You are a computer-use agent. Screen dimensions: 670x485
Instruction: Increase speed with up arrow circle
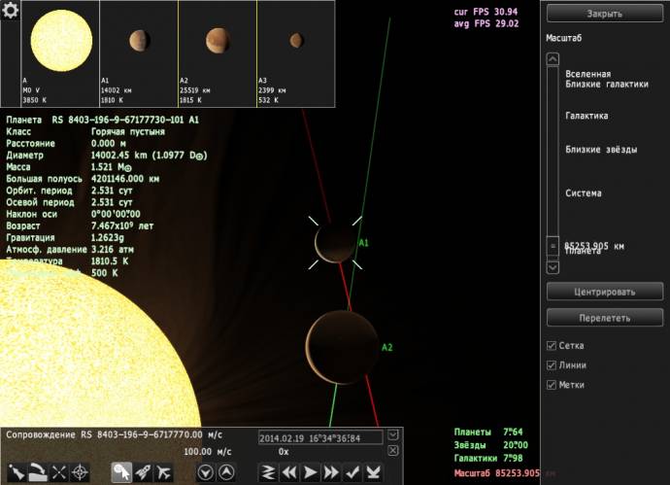(x=226, y=472)
